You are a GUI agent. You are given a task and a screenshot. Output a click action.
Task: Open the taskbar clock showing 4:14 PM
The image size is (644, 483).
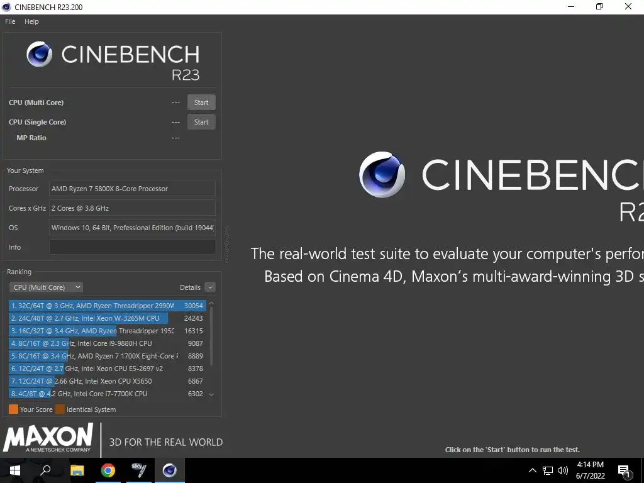[590, 470]
